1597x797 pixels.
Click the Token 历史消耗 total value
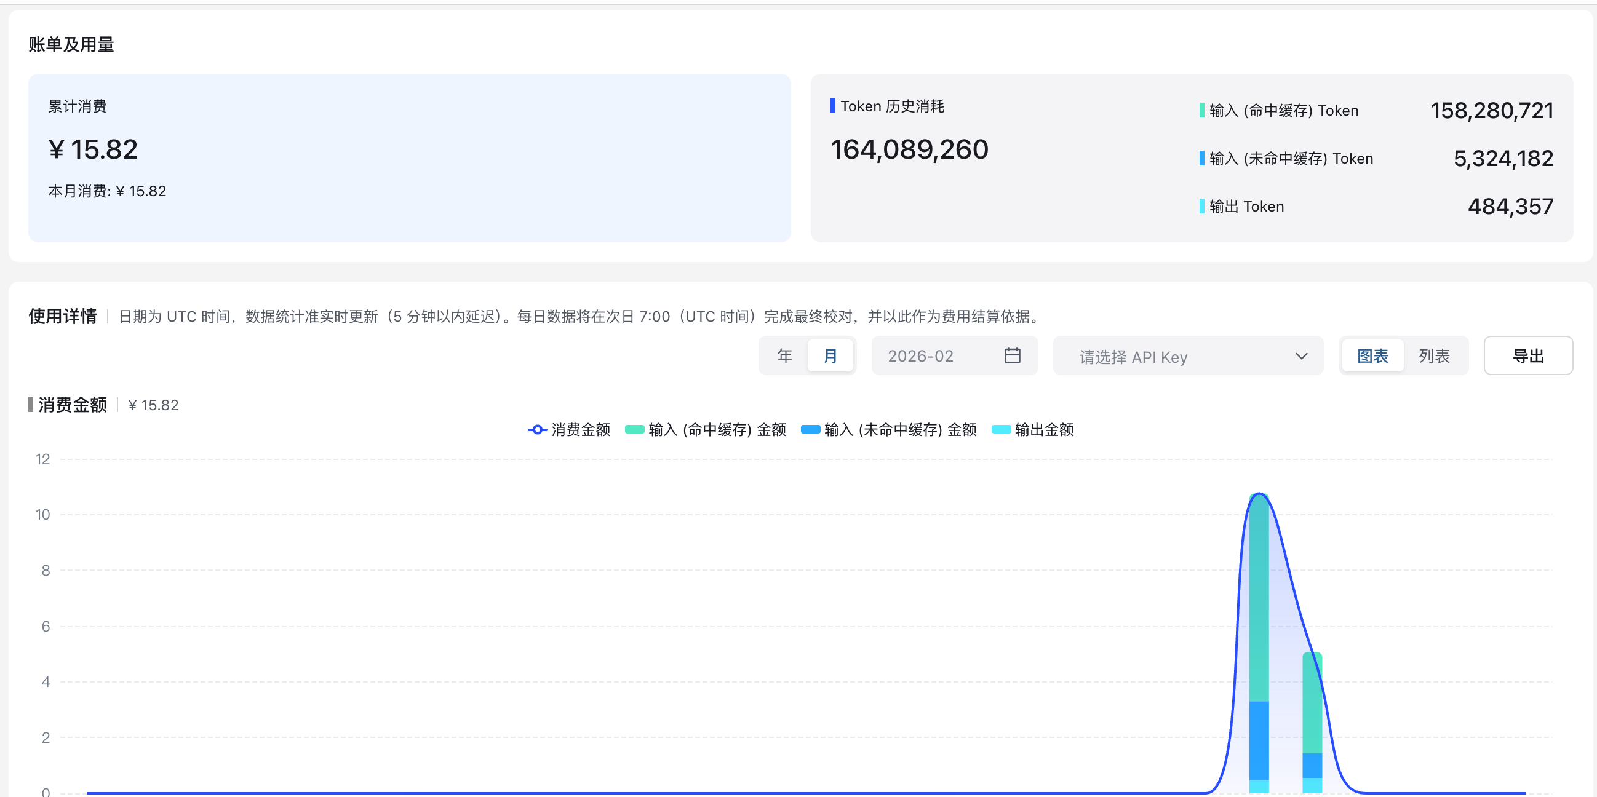click(909, 149)
